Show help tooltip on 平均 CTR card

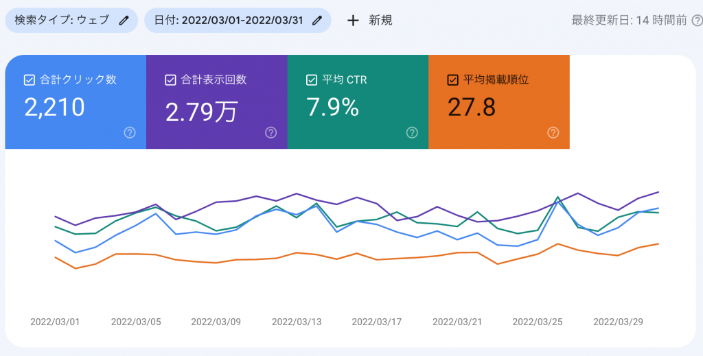coord(412,132)
